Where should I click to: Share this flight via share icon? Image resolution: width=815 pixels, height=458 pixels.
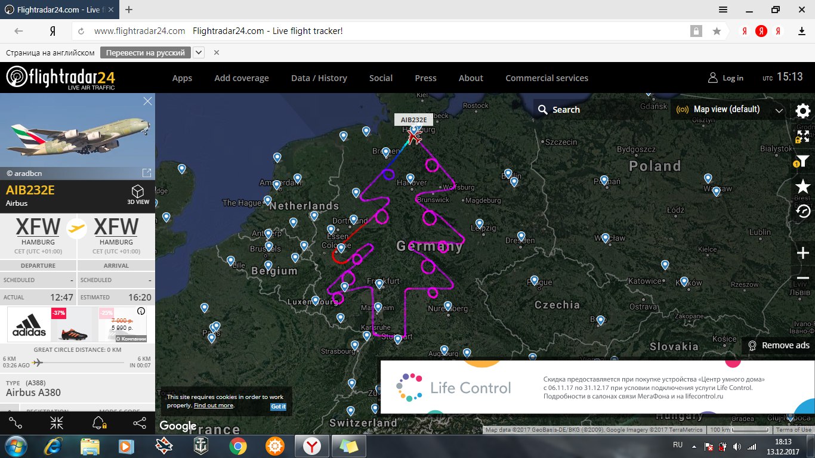coord(140,423)
